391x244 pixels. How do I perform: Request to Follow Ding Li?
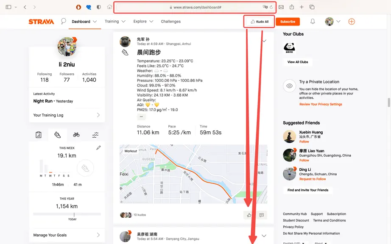click(313, 179)
